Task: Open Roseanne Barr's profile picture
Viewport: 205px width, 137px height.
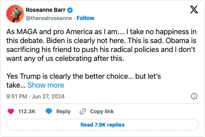Action: [15, 14]
